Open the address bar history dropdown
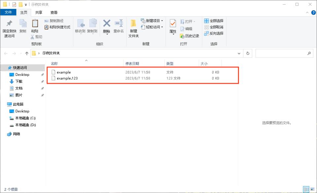 point(239,53)
